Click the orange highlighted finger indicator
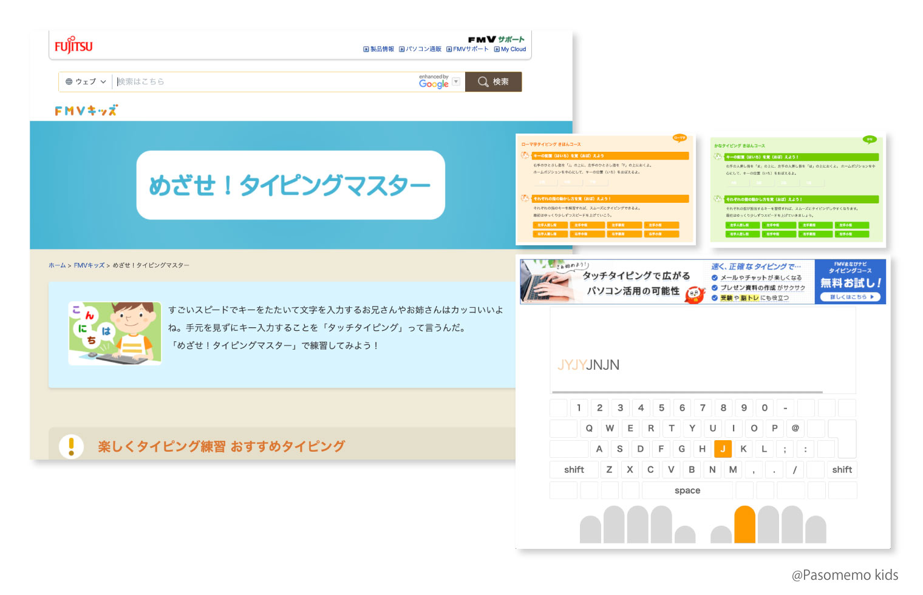The width and height of the screenshot is (923, 595). click(744, 524)
